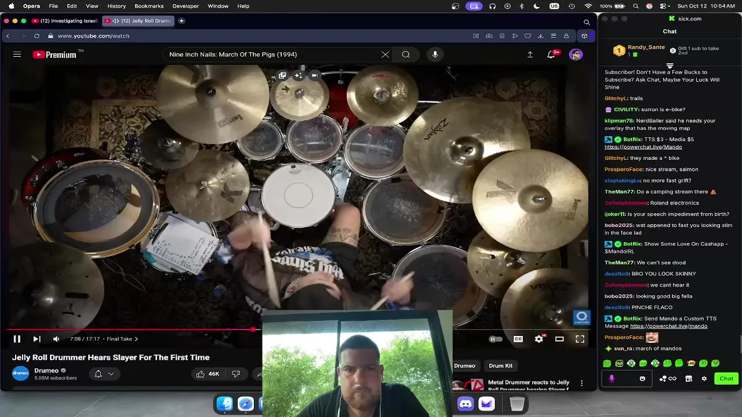
Task: Run search with magnifier button
Action: (406, 54)
